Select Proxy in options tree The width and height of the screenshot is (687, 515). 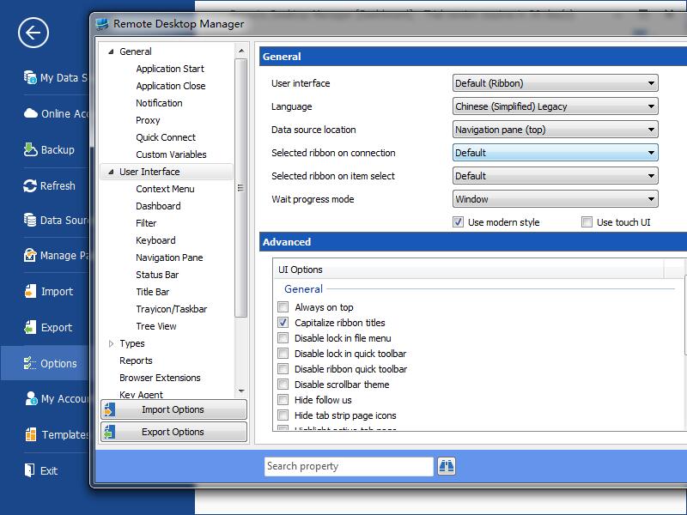[148, 120]
